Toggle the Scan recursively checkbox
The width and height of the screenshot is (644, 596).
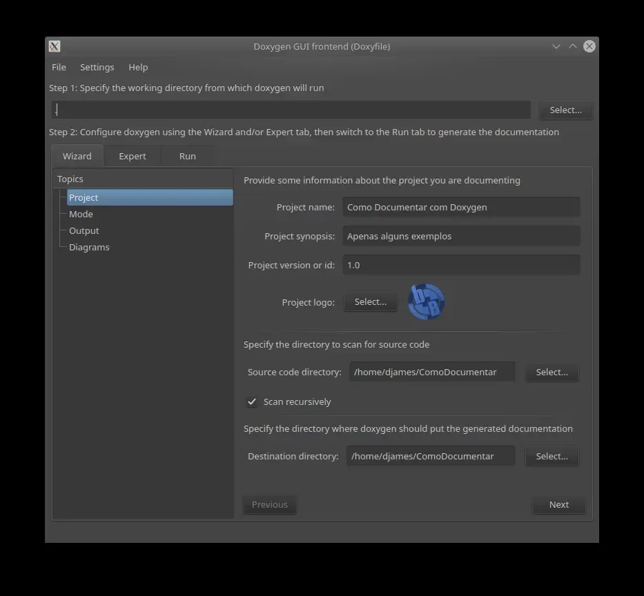252,402
